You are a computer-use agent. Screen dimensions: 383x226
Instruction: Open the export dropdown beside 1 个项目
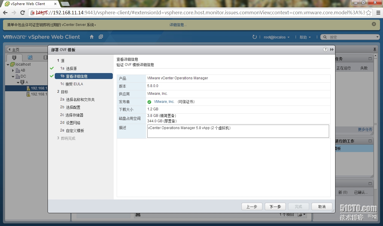(302, 215)
